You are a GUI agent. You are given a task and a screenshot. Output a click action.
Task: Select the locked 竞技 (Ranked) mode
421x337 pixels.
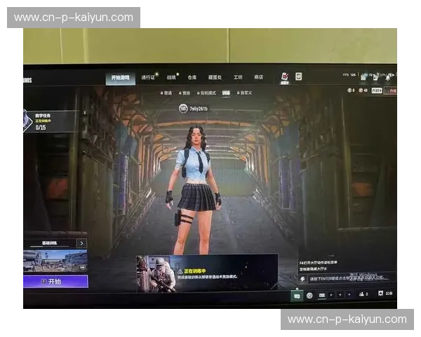pyautogui.click(x=185, y=93)
